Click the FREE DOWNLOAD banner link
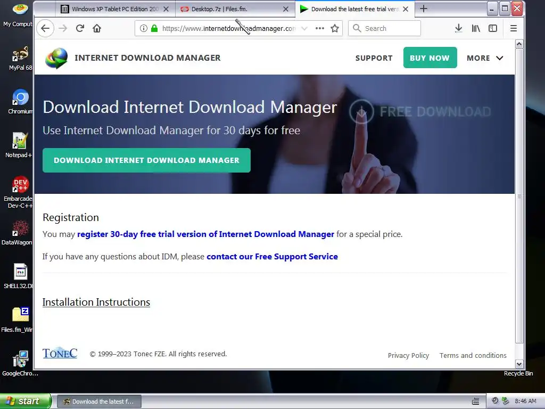 [x=420, y=112]
